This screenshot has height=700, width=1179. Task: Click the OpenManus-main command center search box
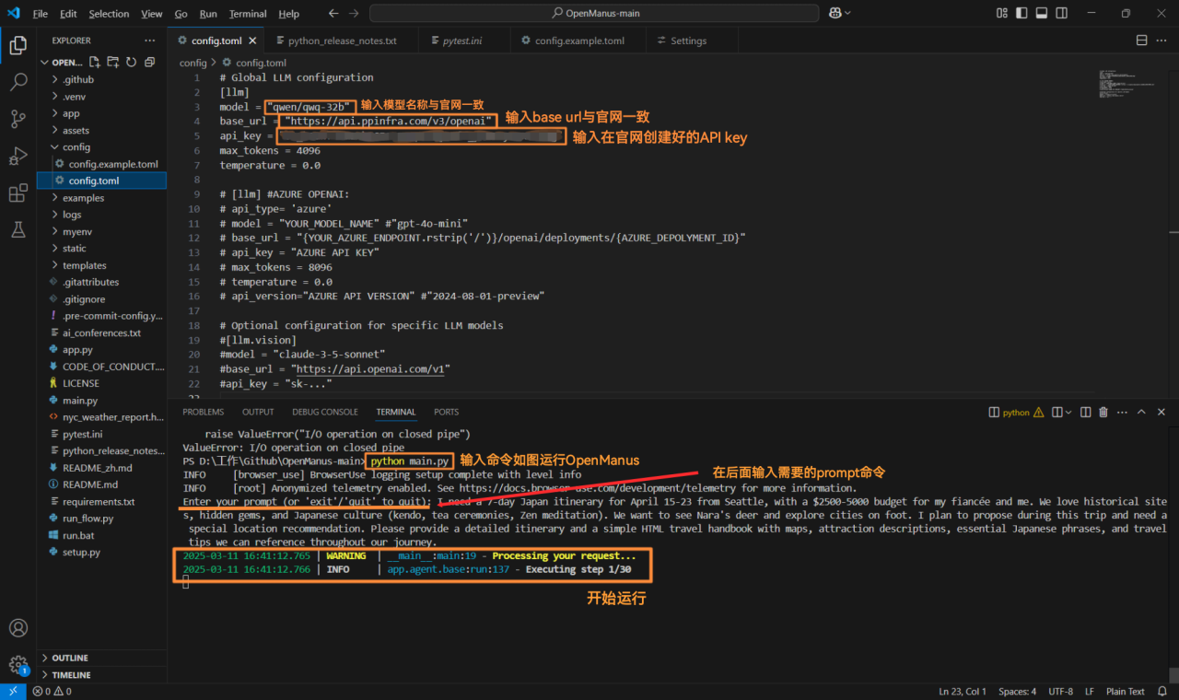[x=594, y=13]
